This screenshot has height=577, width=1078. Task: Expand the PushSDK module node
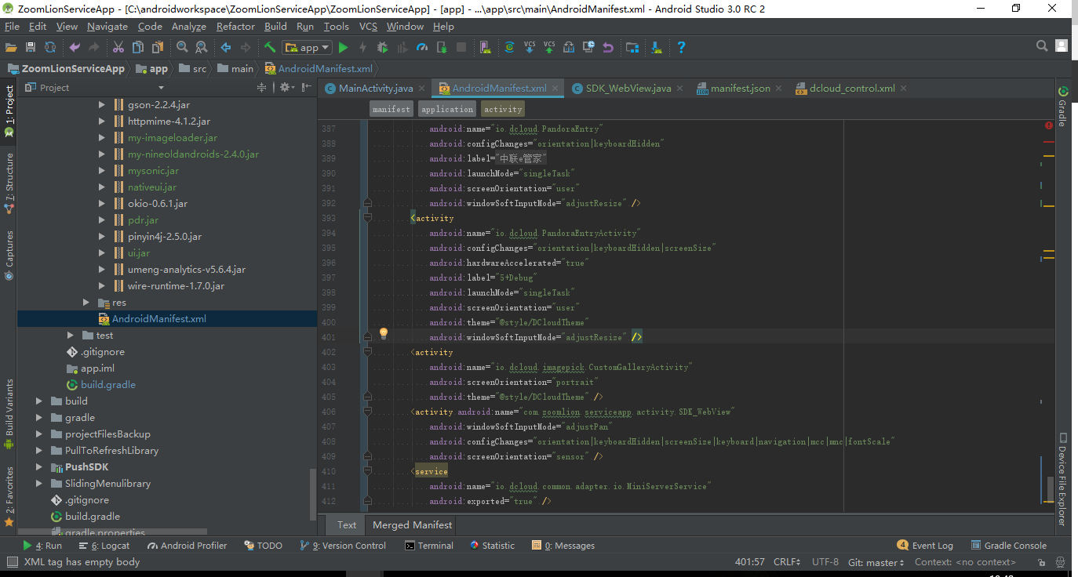pos(39,466)
